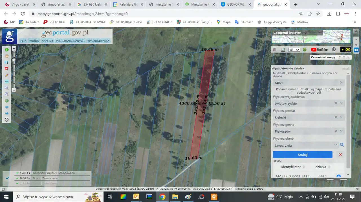Clear the search with the red X button
The width and height of the screenshot is (361, 202).
point(340,155)
